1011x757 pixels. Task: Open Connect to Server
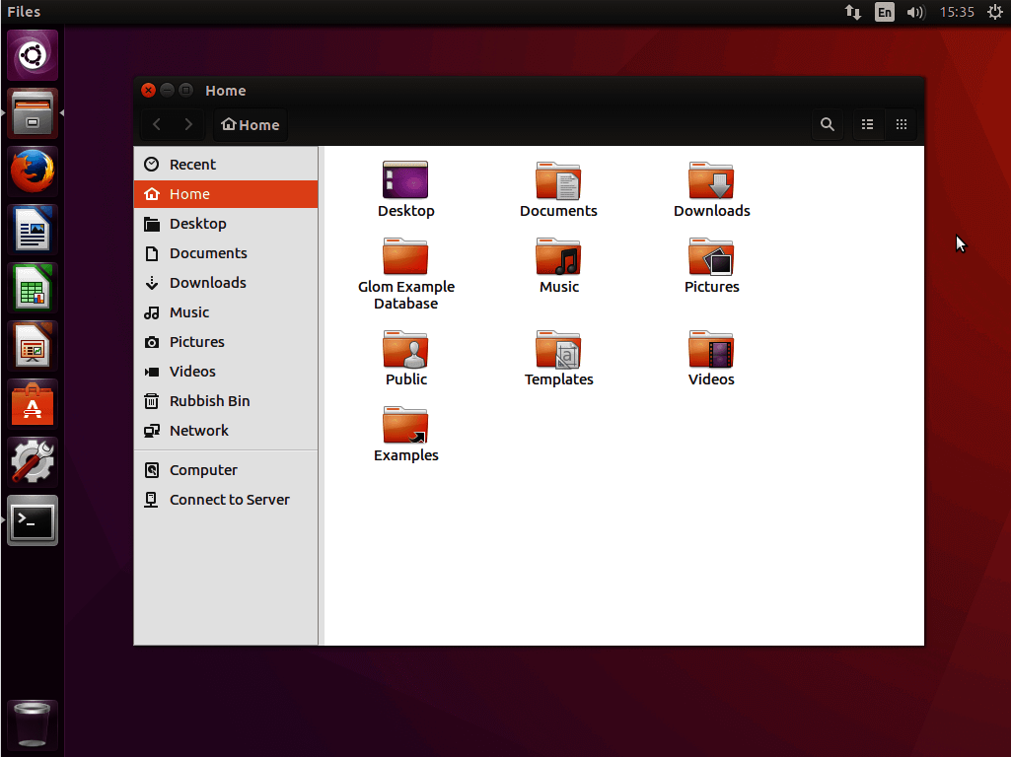230,500
